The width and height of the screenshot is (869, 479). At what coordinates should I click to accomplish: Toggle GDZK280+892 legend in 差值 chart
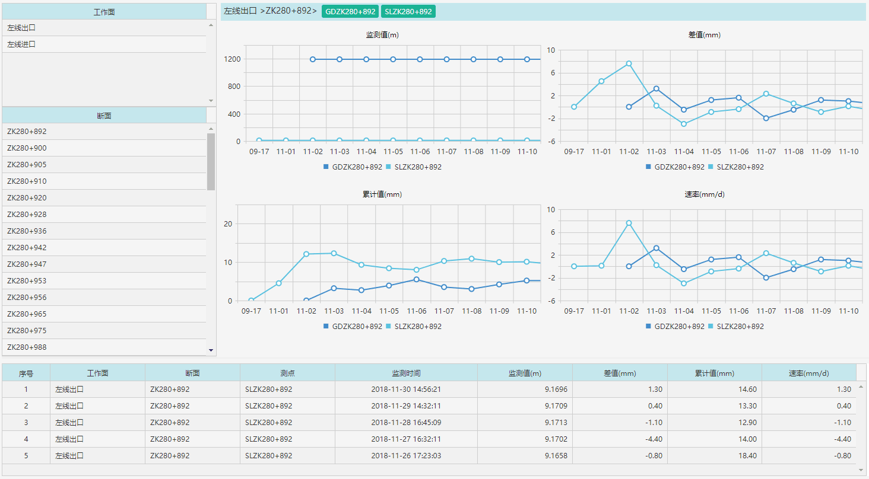click(x=675, y=167)
